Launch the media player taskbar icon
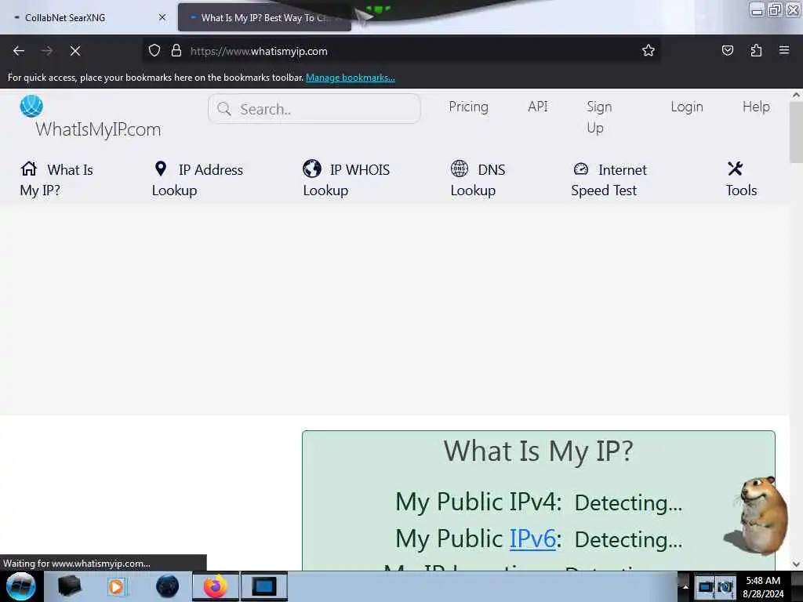The width and height of the screenshot is (803, 602). click(116, 586)
